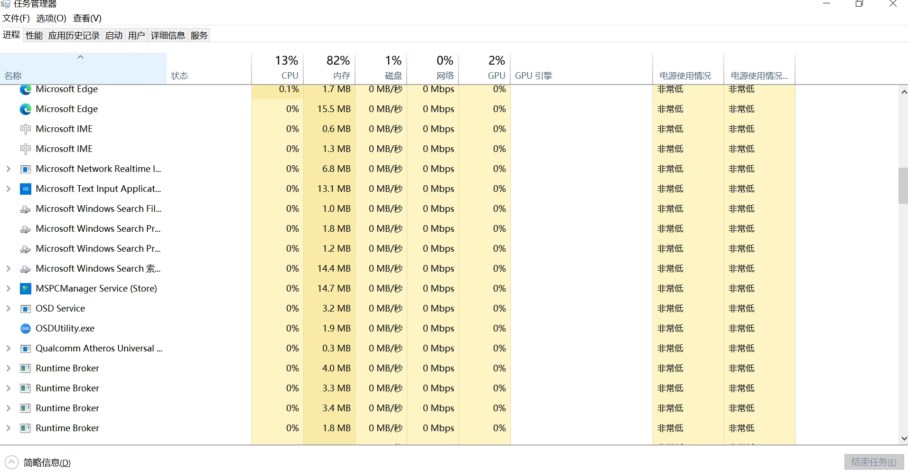Expand Microsoft Network Realtime process group
Image resolution: width=908 pixels, height=473 pixels.
(8, 169)
